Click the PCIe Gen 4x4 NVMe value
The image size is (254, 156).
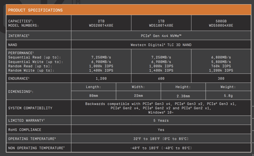(161, 36)
